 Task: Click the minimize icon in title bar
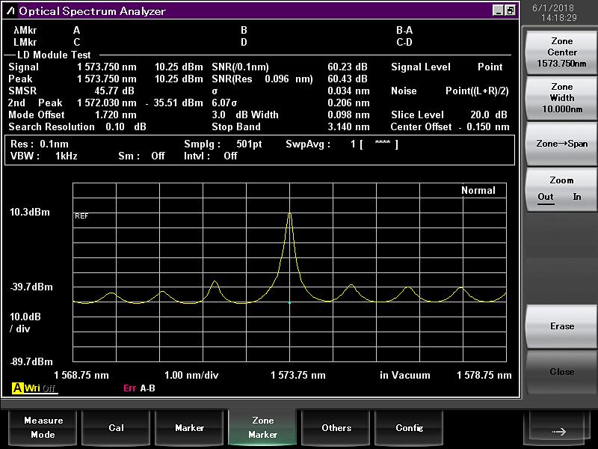coord(499,10)
